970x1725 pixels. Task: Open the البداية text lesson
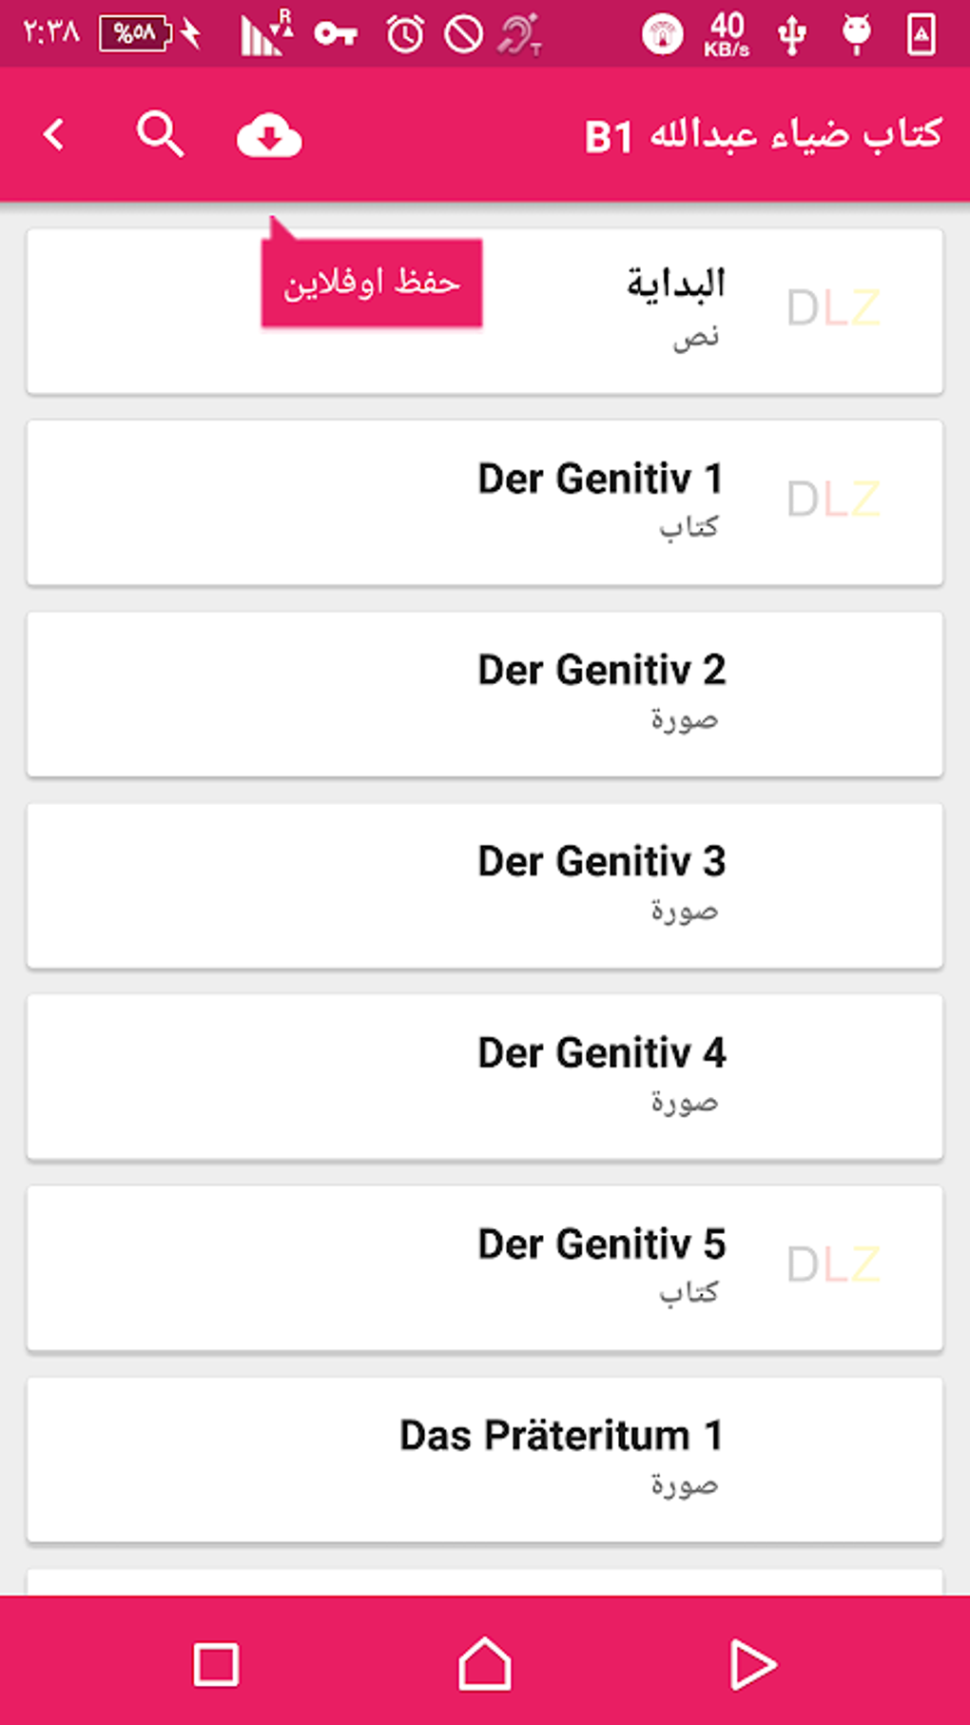click(x=675, y=284)
